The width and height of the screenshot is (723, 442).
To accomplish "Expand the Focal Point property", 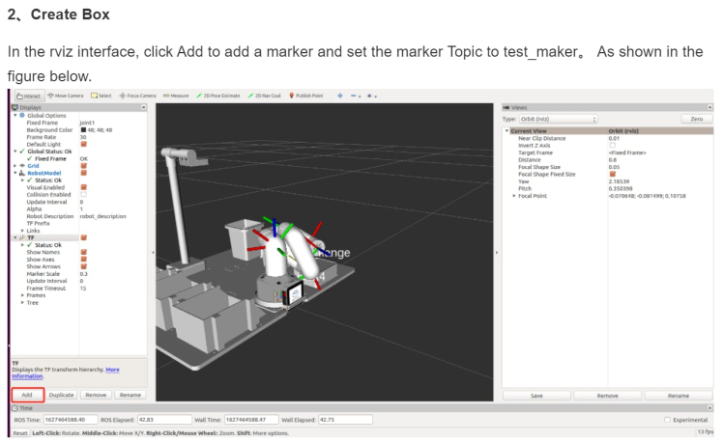I will (514, 195).
